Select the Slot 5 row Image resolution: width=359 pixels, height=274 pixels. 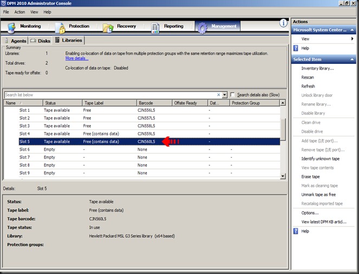pyautogui.click(x=149, y=141)
